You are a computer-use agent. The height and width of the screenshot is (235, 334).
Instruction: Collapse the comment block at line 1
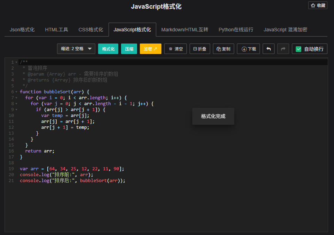16,62
